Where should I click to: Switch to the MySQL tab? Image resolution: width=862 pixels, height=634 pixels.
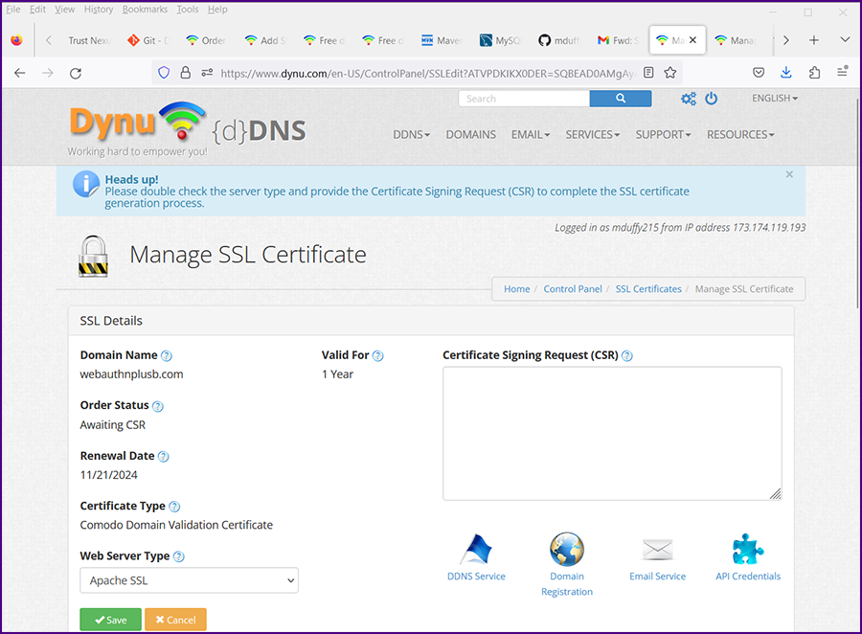(x=500, y=40)
